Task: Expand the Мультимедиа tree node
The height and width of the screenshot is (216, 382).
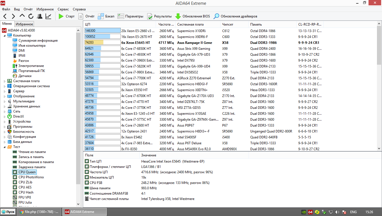Action: tap(4, 102)
